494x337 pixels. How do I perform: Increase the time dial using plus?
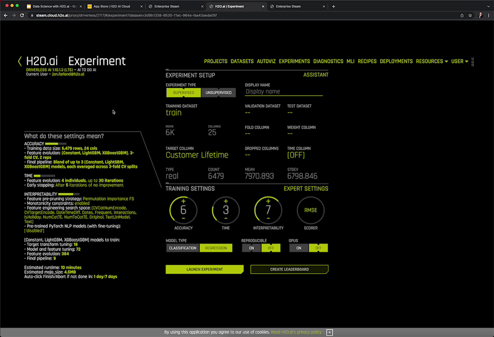tap(226, 201)
